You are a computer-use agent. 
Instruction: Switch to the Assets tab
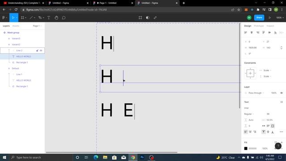point(16,26)
